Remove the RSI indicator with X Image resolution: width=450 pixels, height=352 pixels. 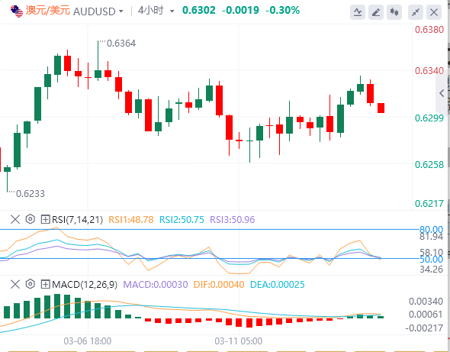tap(15, 220)
